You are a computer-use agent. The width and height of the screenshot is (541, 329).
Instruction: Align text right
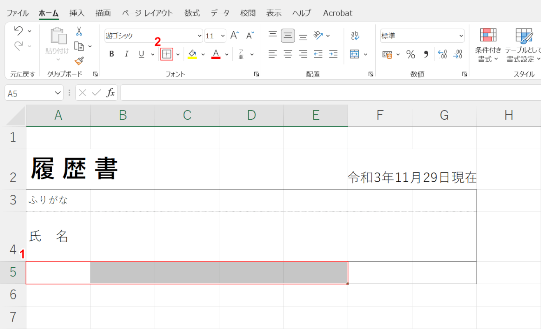pyautogui.click(x=303, y=54)
